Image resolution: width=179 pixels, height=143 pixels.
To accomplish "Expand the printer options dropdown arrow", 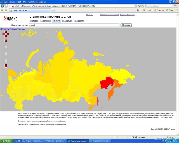I will (152, 10).
